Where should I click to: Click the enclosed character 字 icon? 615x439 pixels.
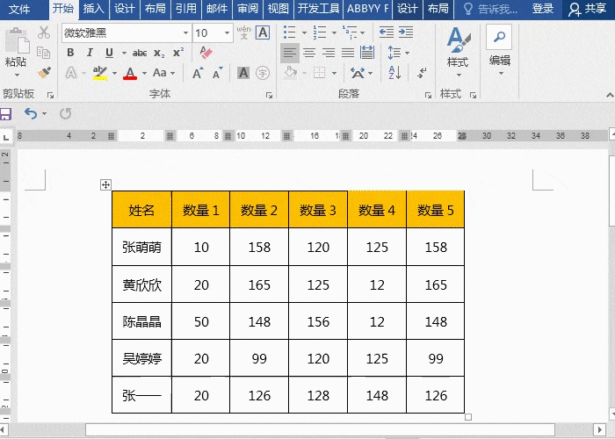pyautogui.click(x=263, y=73)
